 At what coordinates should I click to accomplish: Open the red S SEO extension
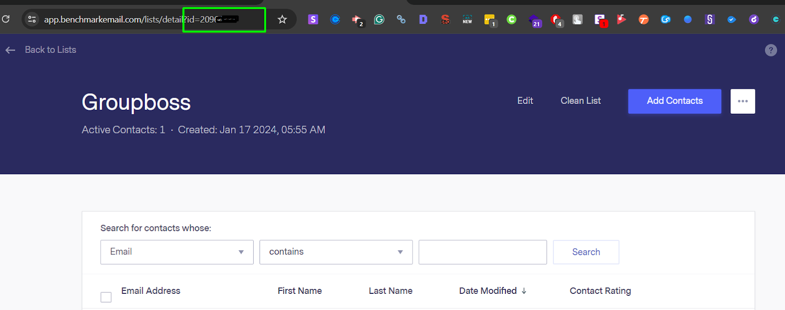click(x=445, y=19)
